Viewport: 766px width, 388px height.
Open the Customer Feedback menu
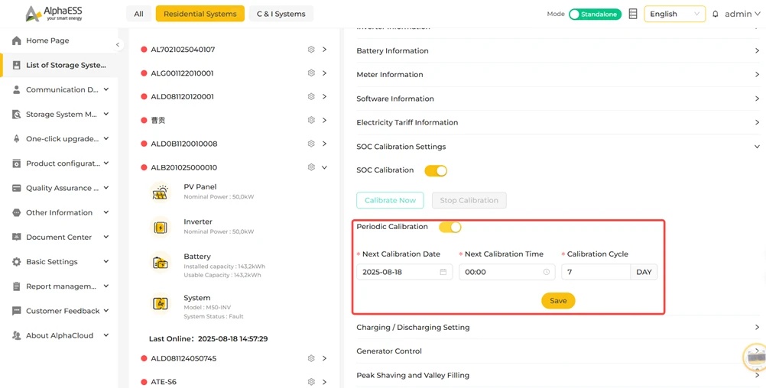[60, 311]
